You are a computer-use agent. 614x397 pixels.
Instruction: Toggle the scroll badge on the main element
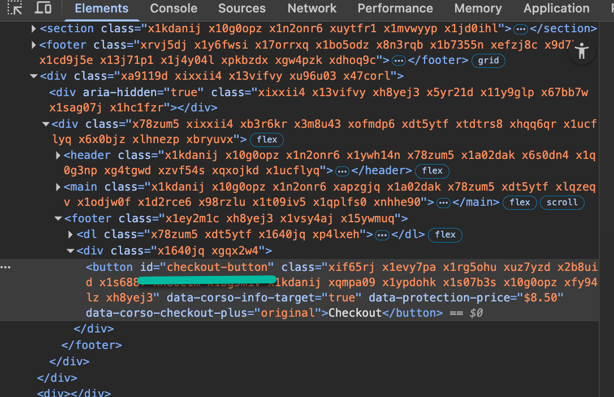(x=562, y=202)
